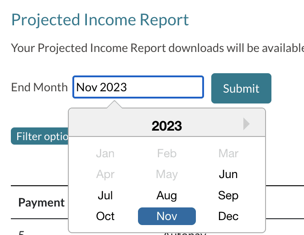The image size is (304, 235).
Task: Click the Submit button
Action: [241, 88]
